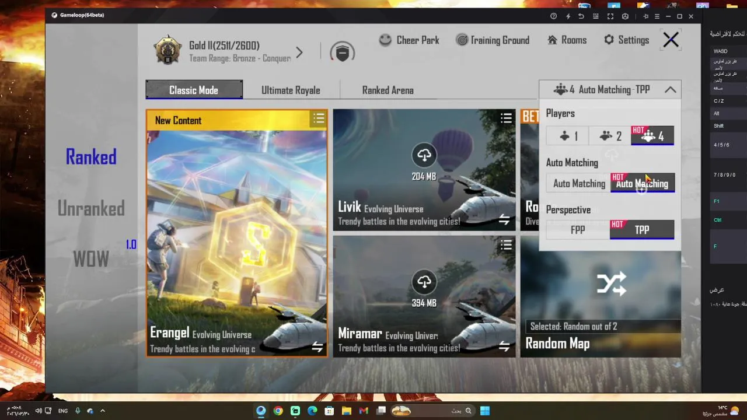The image size is (747, 420).
Task: Select 4 players squad option
Action: [652, 136]
